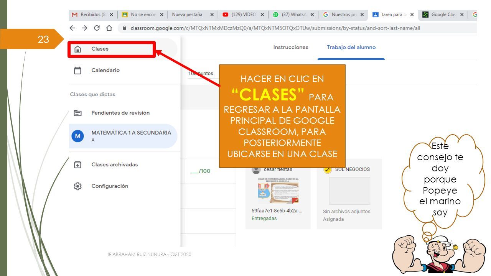Go back with the browser back arrow
The width and height of the screenshot is (491, 276).
(x=72, y=28)
